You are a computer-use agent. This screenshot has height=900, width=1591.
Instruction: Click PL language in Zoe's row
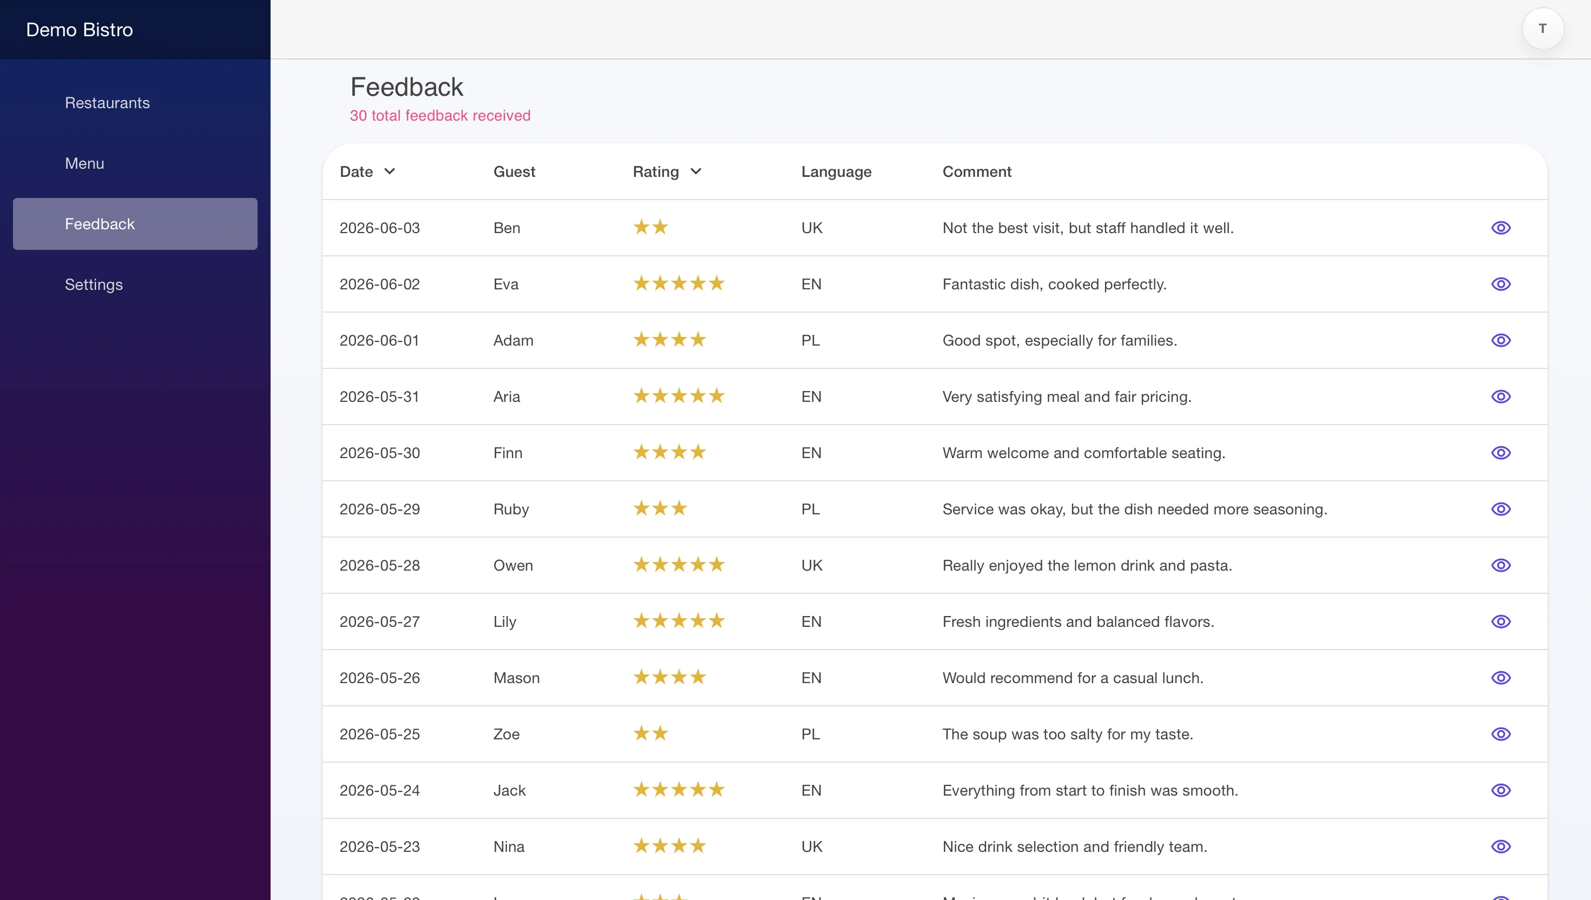pyautogui.click(x=811, y=734)
